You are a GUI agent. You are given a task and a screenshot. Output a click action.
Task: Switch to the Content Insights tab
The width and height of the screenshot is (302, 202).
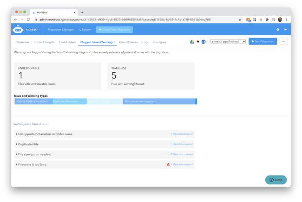(x=44, y=42)
